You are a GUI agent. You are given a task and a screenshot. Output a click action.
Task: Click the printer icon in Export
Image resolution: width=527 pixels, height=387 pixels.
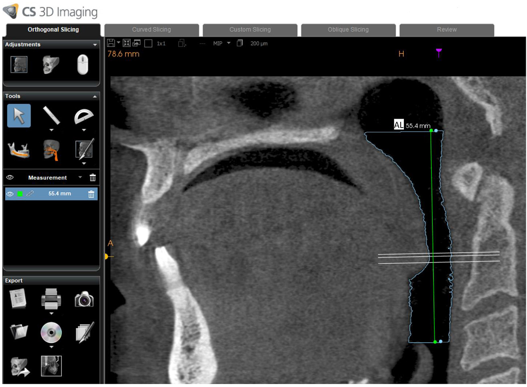(x=51, y=299)
